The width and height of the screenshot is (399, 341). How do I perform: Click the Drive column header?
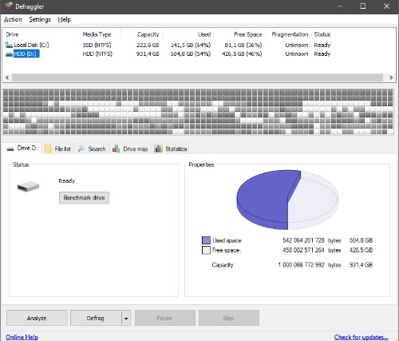pos(41,34)
